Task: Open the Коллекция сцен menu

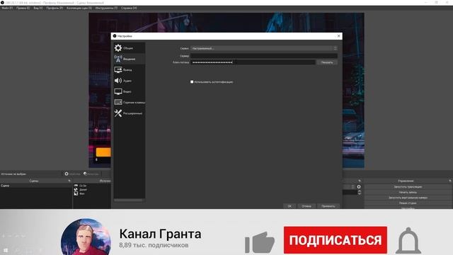Action: (79, 8)
